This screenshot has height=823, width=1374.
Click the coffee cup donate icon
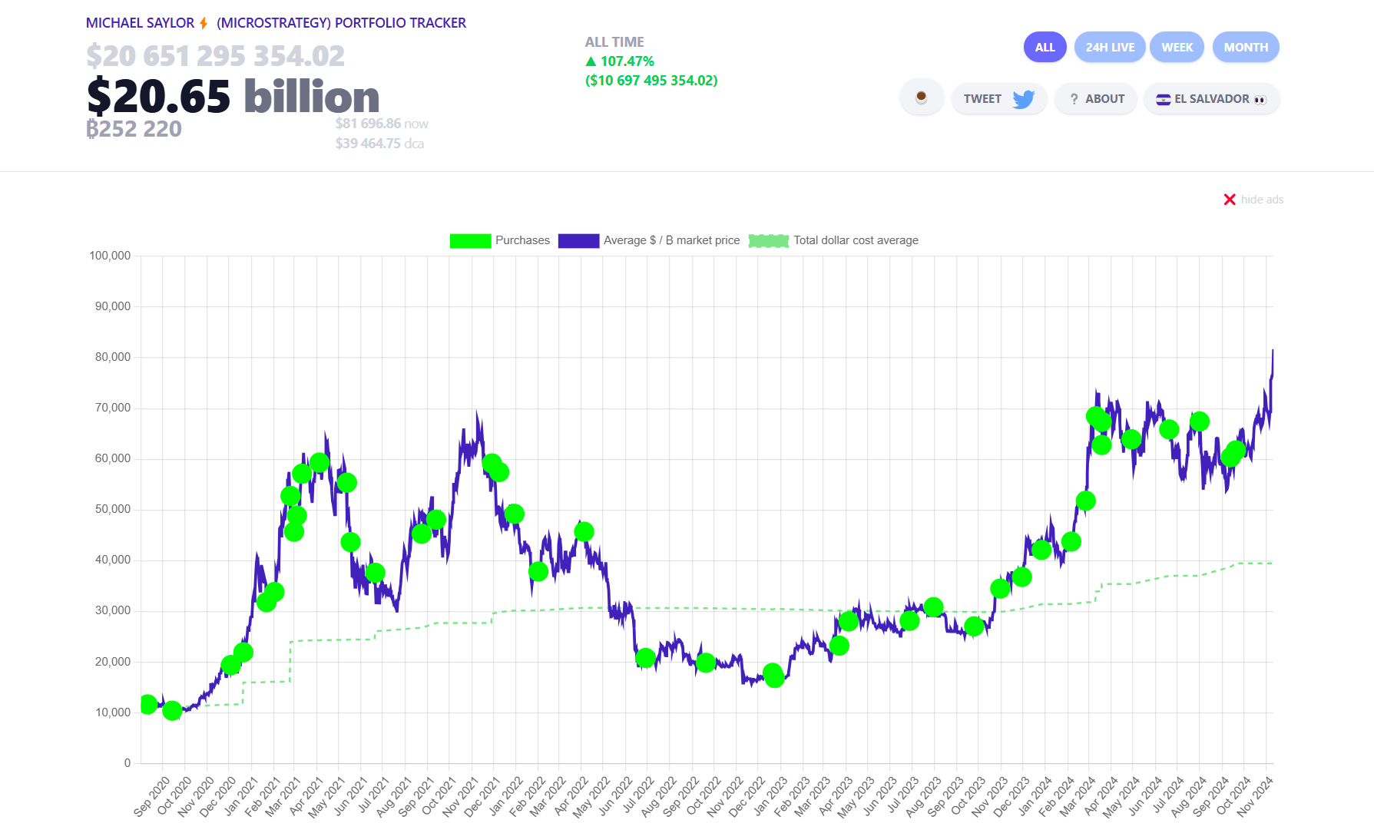click(922, 98)
